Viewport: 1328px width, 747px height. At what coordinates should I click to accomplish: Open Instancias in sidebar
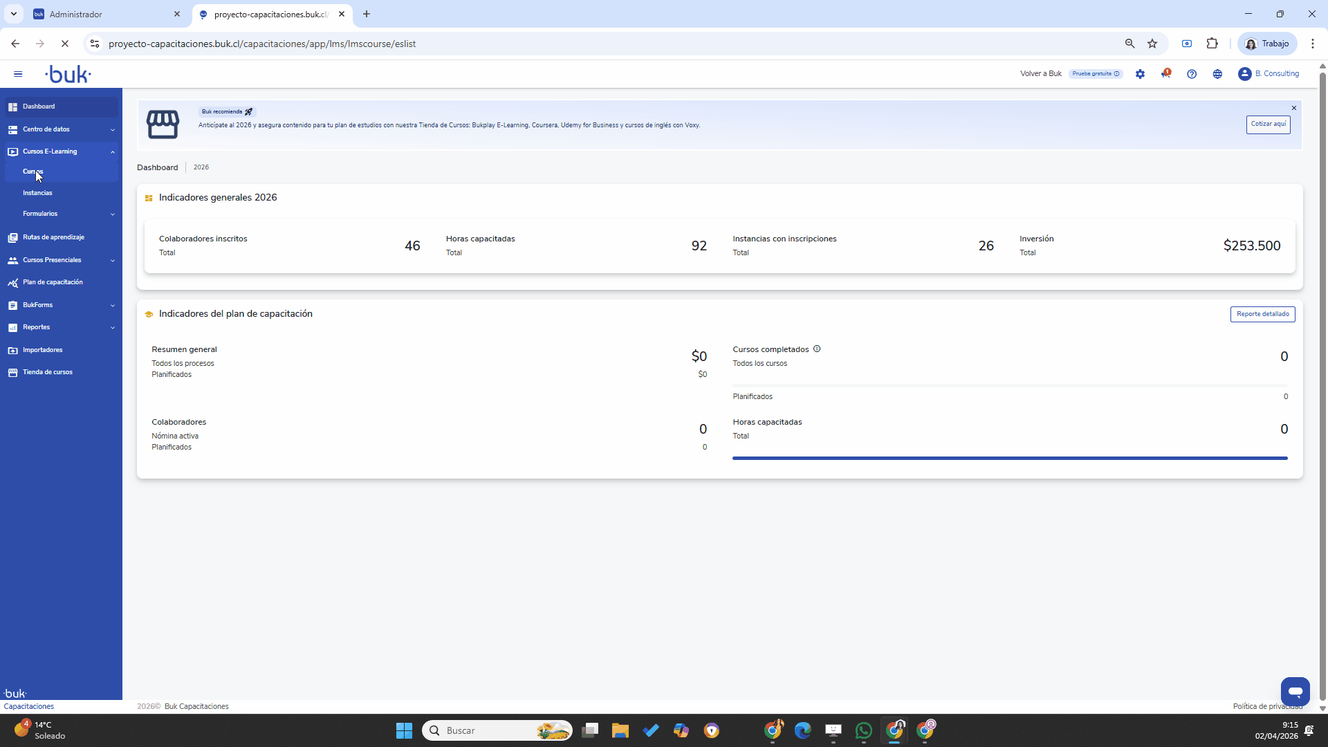[37, 193]
